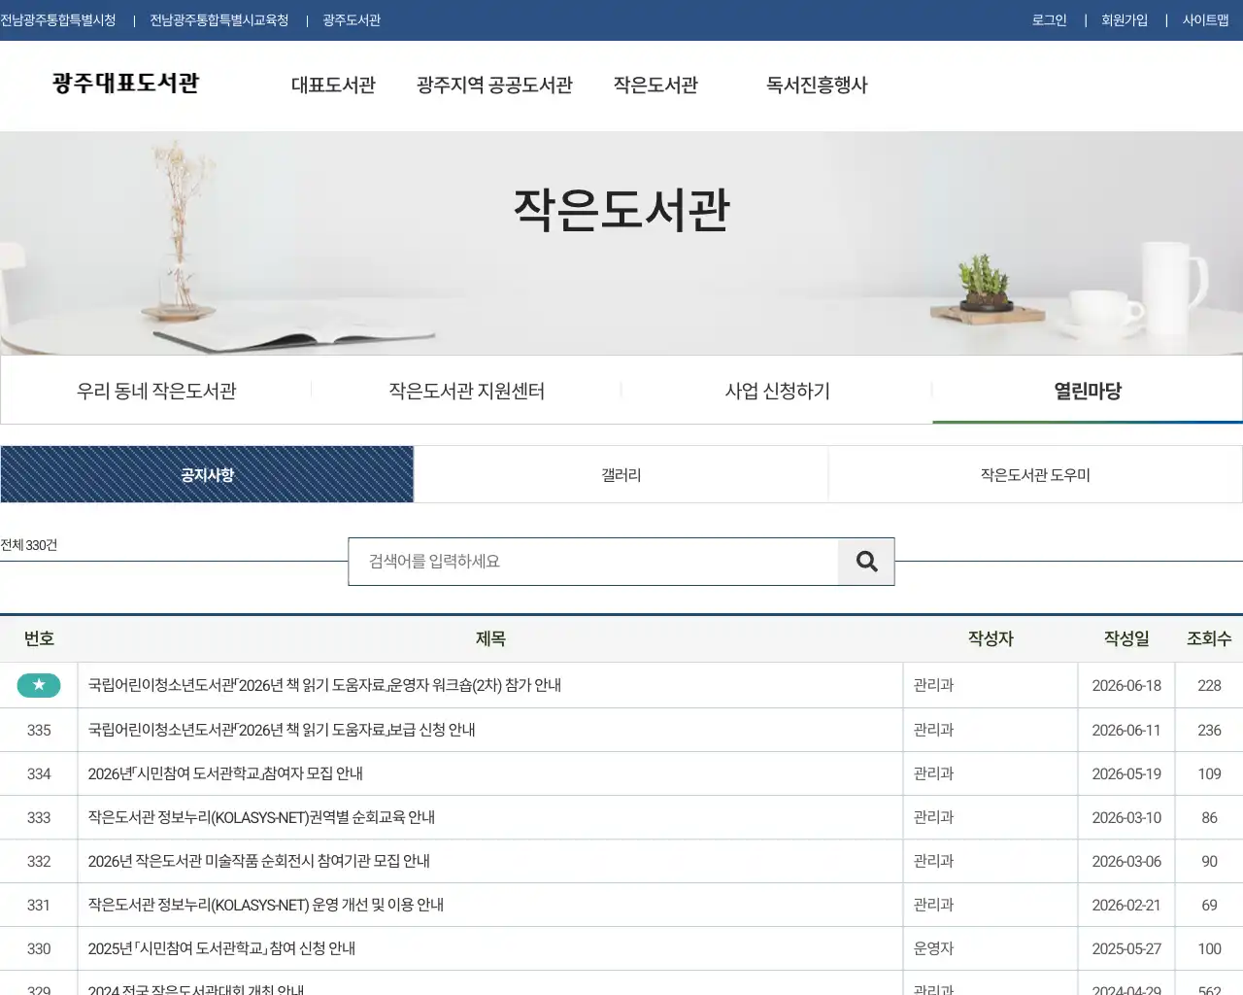Screen dimensions: 1243x995
Task: Open notice 책 읽기 도움자료 보급 신청 안내
Action: (282, 730)
